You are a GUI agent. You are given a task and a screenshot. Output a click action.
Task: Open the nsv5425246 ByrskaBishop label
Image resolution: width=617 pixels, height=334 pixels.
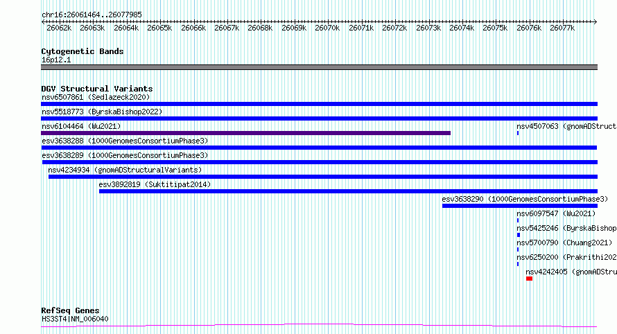click(566, 228)
